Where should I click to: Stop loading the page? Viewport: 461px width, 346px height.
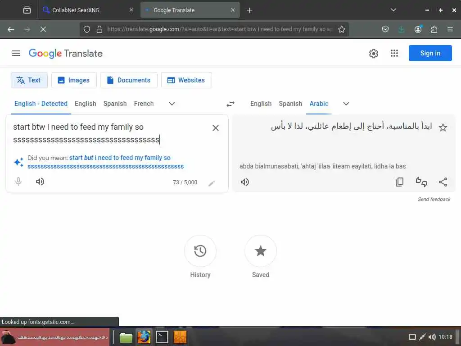[43, 29]
